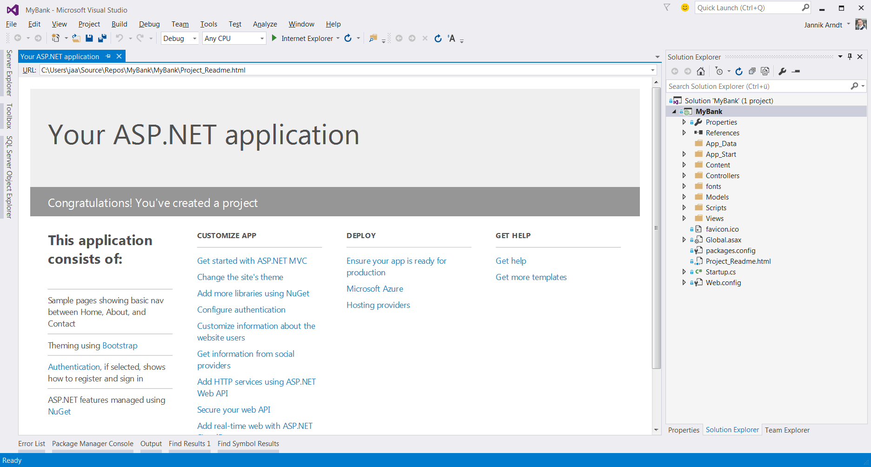The height and width of the screenshot is (467, 871).
Task: Switch to the Properties tab
Action: click(x=684, y=430)
